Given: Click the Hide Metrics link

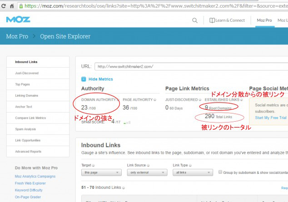Looking at the screenshot, I should 101,79.
